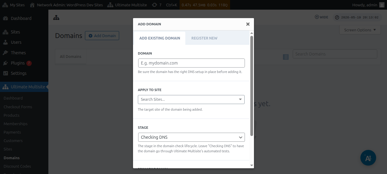
Task: Open Sites in the main sidebar
Action: click(x=24, y=32)
